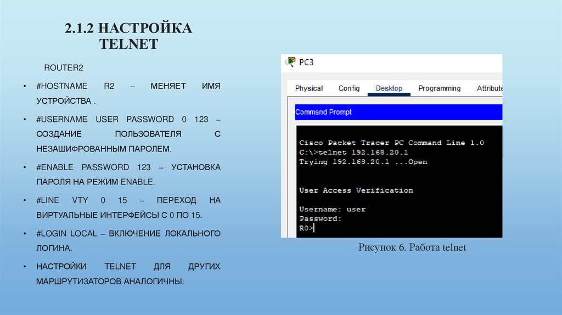The image size is (562, 315).
Task: Click the '#LOGIN LOCAL' bullet text
Action: click(128, 240)
